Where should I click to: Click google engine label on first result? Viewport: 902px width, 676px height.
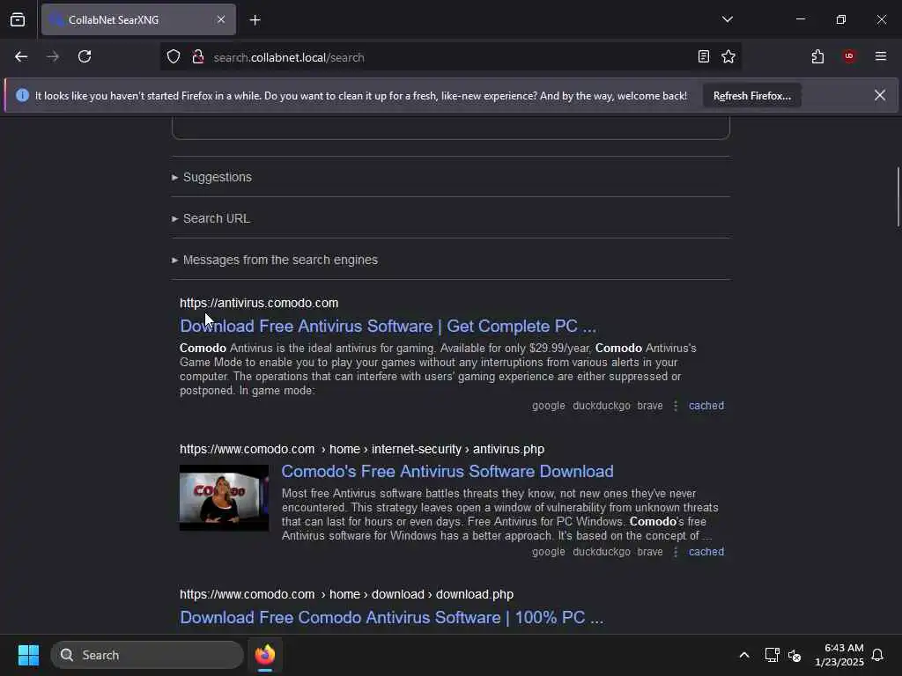click(548, 406)
